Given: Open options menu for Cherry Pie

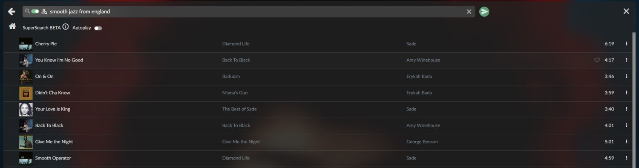Looking at the screenshot, I should pyautogui.click(x=626, y=43).
